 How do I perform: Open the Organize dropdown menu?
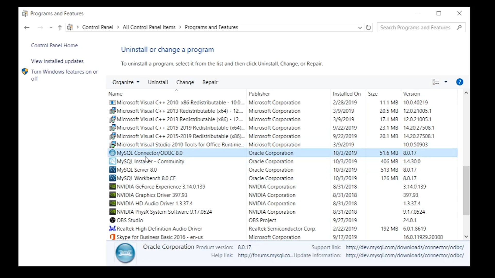coord(126,82)
